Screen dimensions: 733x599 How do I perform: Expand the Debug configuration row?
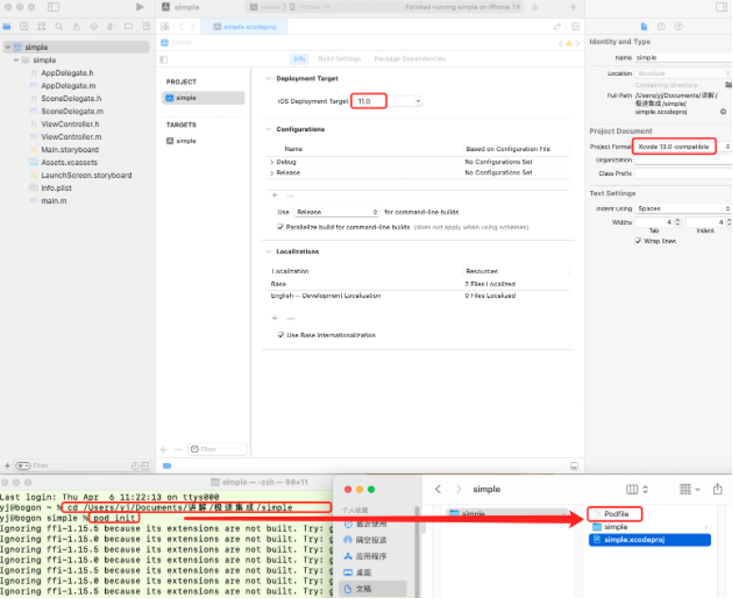click(x=272, y=162)
